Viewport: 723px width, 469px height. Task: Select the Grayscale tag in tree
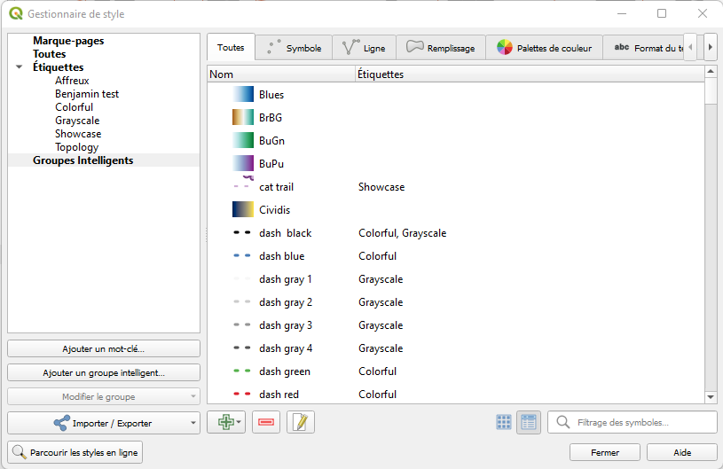(x=77, y=121)
